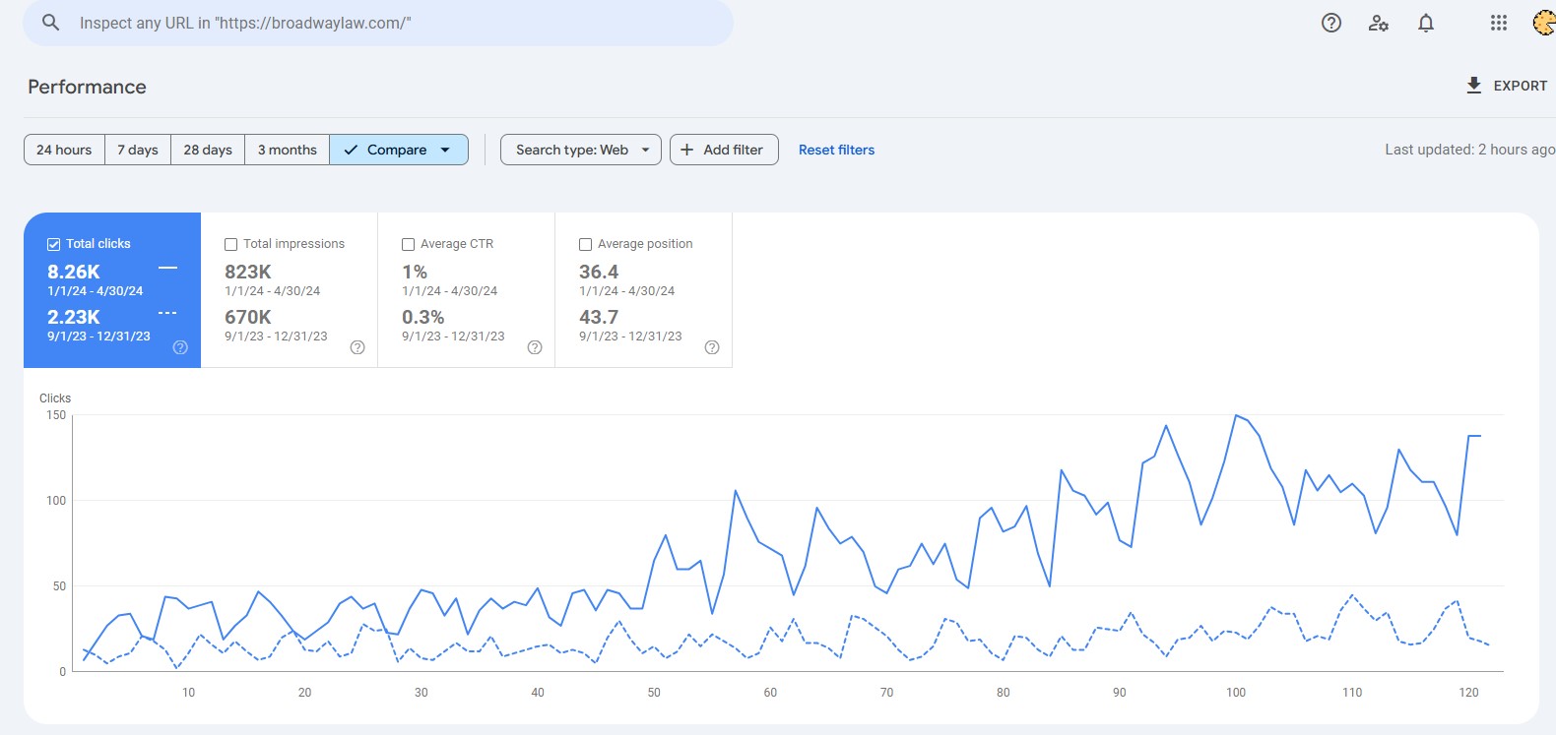The width and height of the screenshot is (1556, 735).
Task: Open users and settings icon
Action: click(x=1378, y=23)
